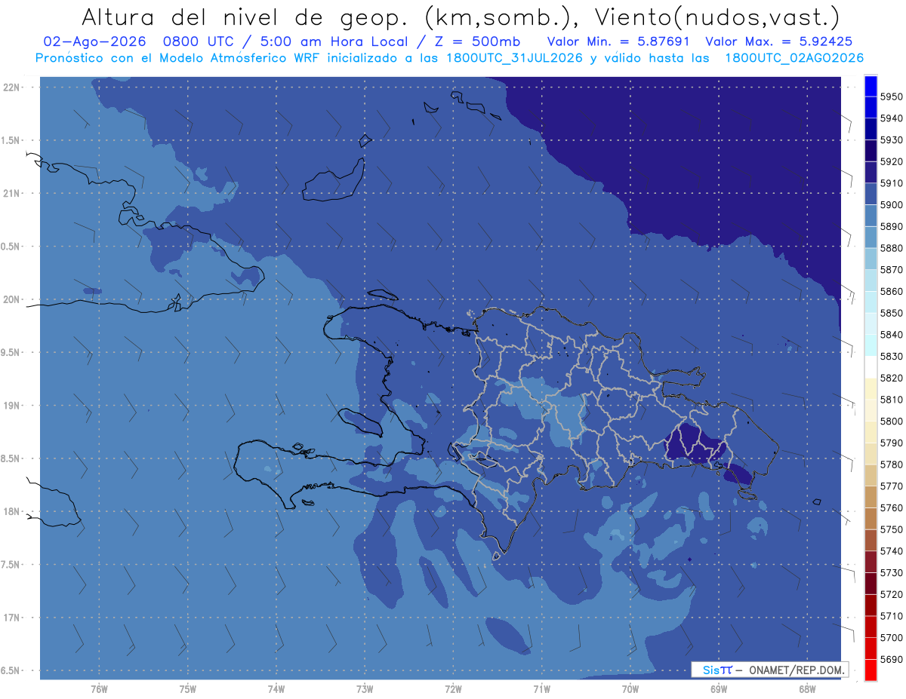The width and height of the screenshot is (906, 699).
Task: Click the dark navy swatch between 5910 and 5920
Action: 871,173
